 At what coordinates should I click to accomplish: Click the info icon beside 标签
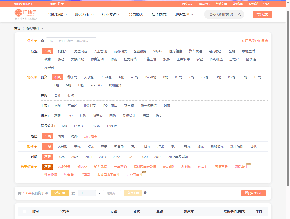[42, 41]
